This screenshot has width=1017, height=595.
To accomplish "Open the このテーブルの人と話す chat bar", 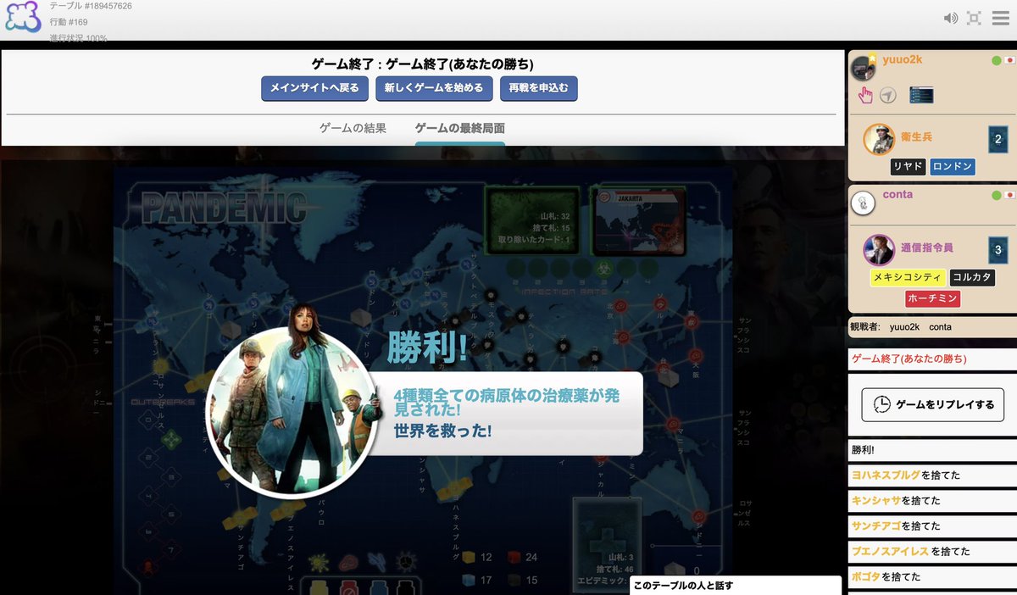I will tap(736, 586).
